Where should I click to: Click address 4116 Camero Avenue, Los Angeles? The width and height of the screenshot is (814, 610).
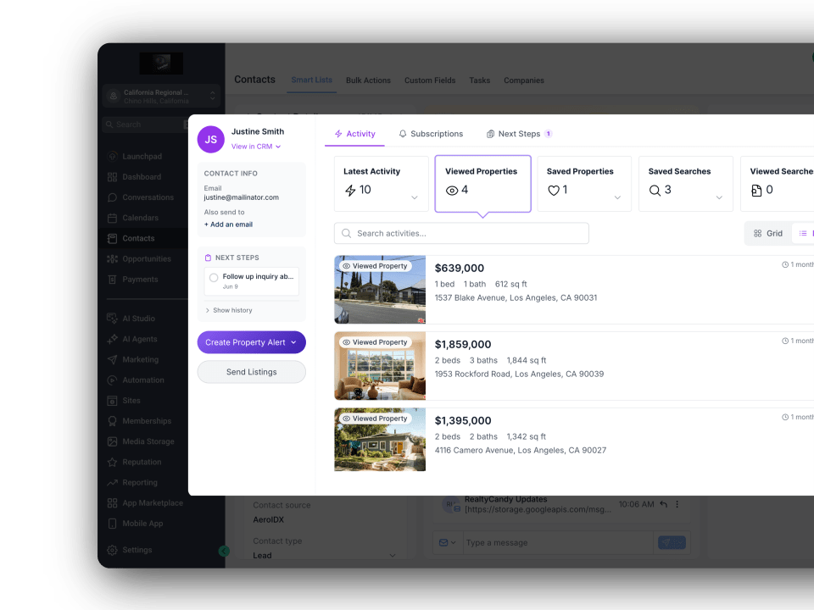click(x=521, y=450)
